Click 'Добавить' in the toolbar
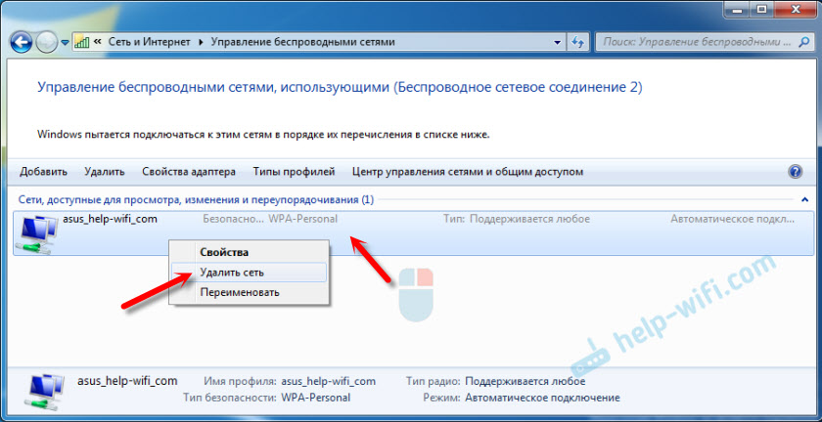The image size is (822, 422). pyautogui.click(x=43, y=172)
